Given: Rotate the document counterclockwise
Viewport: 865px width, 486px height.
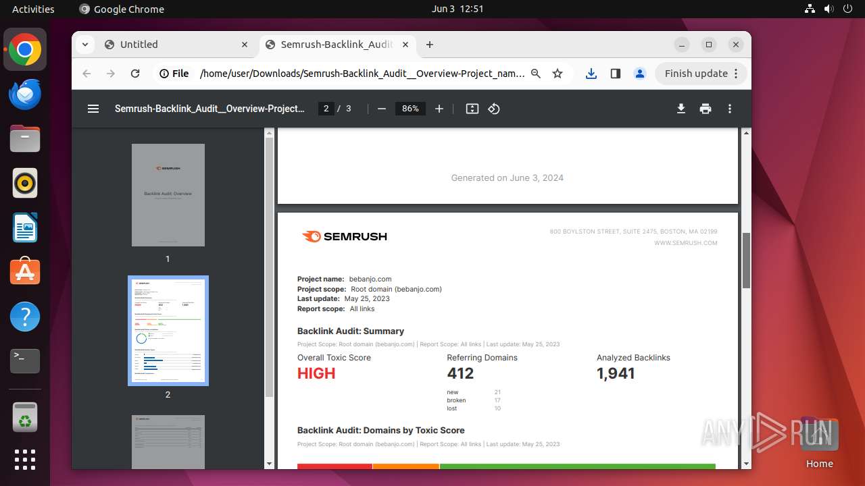Looking at the screenshot, I should point(494,109).
